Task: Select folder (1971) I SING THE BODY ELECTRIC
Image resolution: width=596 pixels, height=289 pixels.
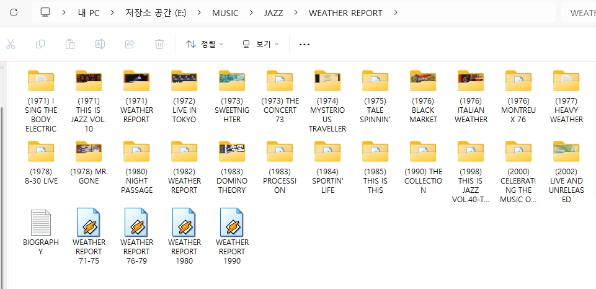Action: pos(41,100)
